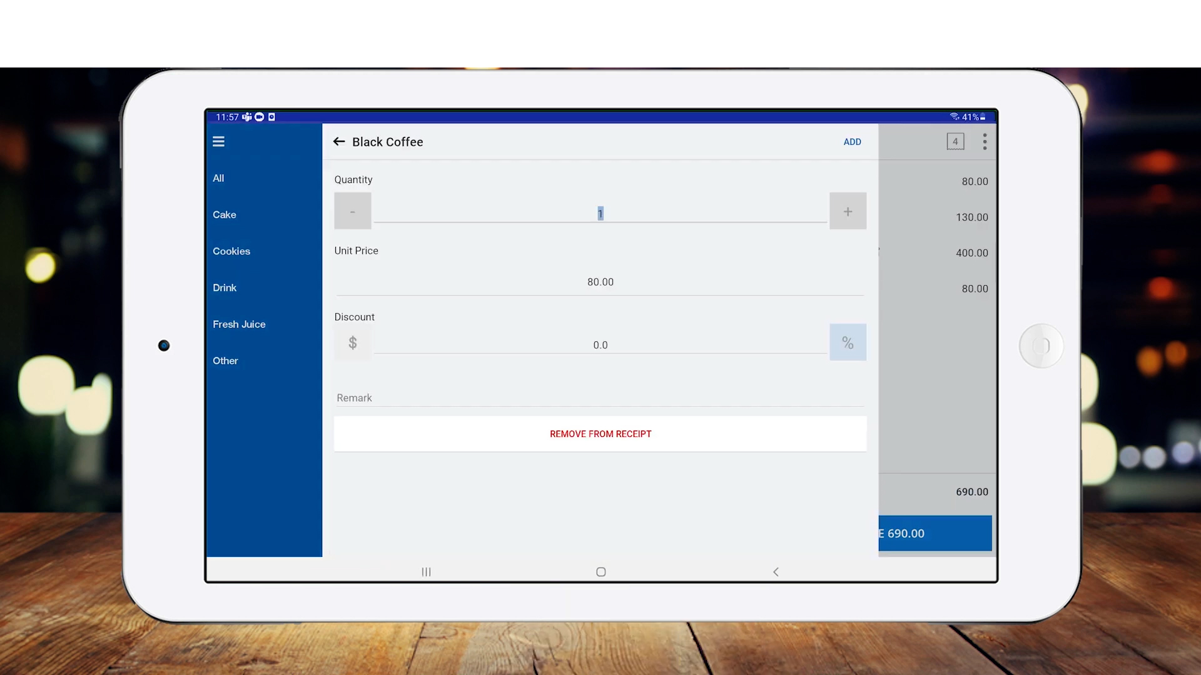Click REMOVE FROM RECEIPT
Image resolution: width=1201 pixels, height=675 pixels.
click(600, 434)
